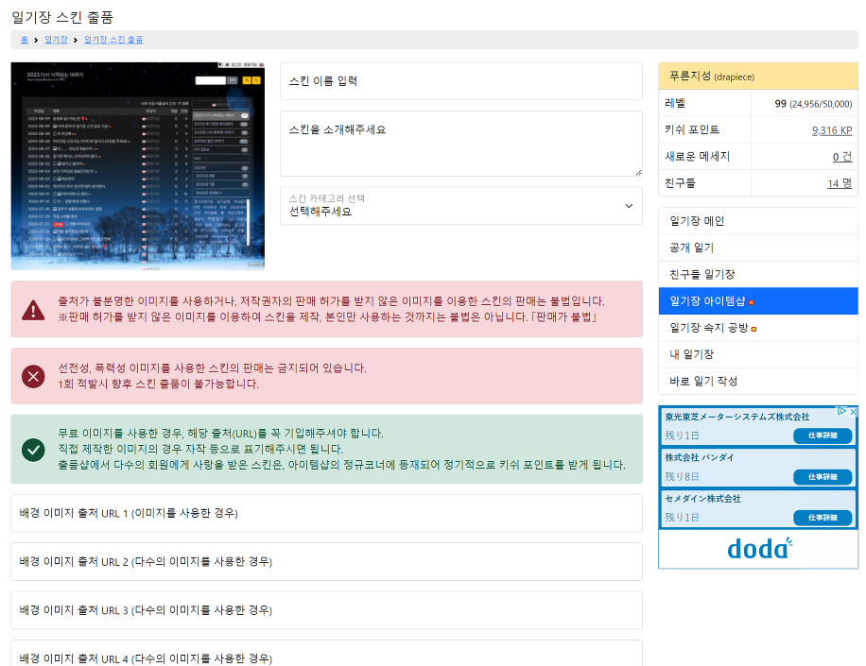The height and width of the screenshot is (666, 866).
Task: Go to 일기장 메인 in the sidebar
Action: [757, 221]
